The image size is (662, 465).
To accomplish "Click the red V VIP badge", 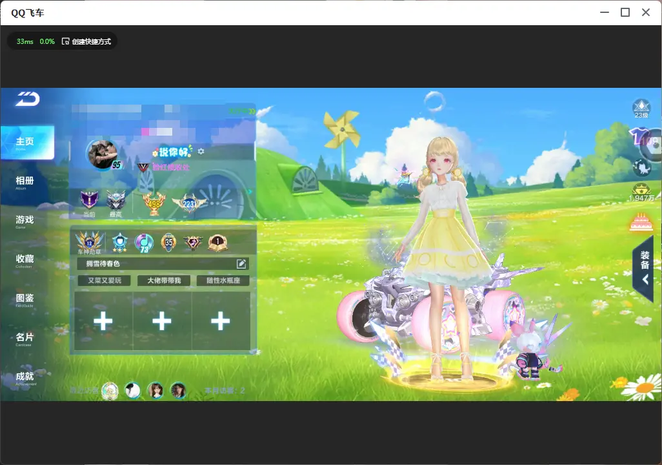I will point(143,167).
